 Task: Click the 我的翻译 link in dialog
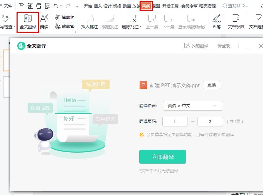coord(200,45)
